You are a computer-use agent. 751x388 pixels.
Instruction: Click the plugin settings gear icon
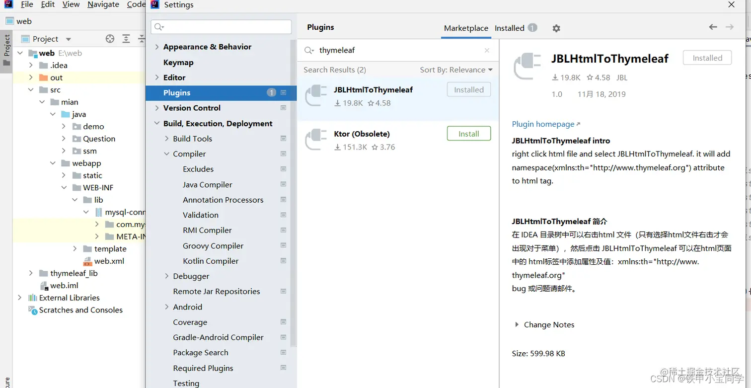tap(556, 28)
